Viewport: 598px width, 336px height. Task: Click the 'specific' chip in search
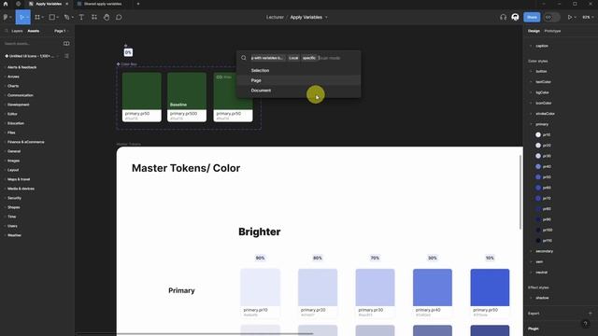309,58
